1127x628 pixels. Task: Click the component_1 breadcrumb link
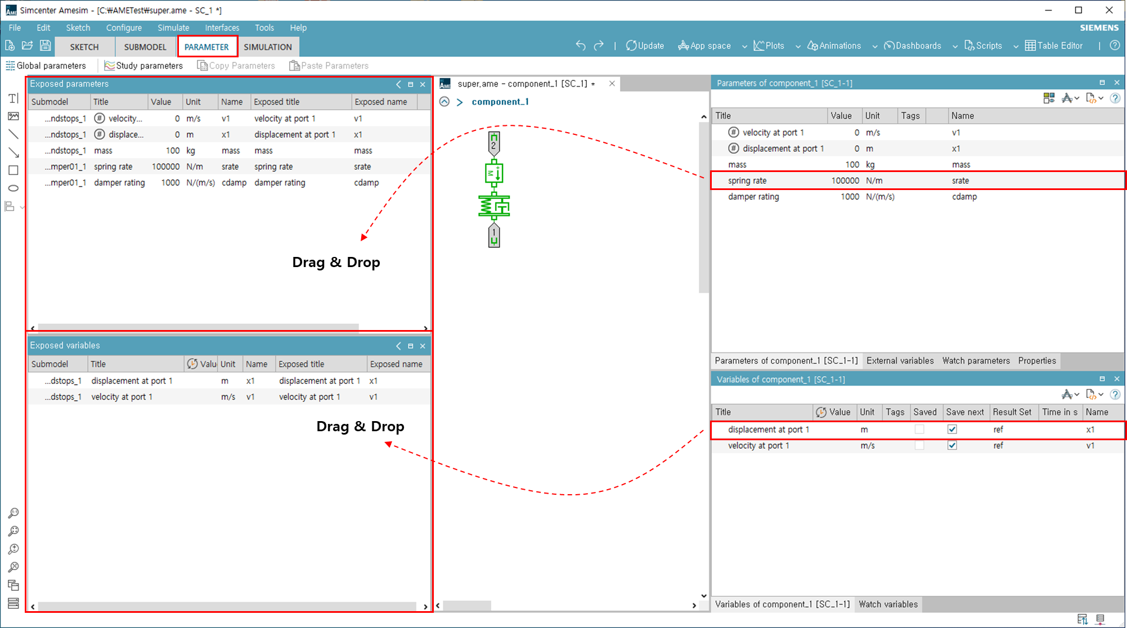coord(500,102)
